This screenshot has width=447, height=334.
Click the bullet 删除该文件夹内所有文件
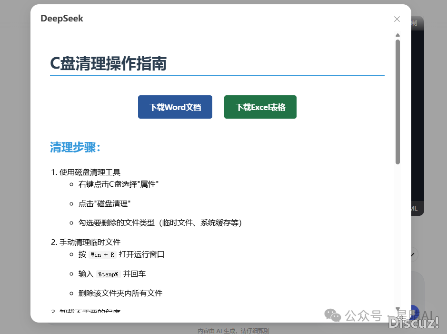point(120,293)
